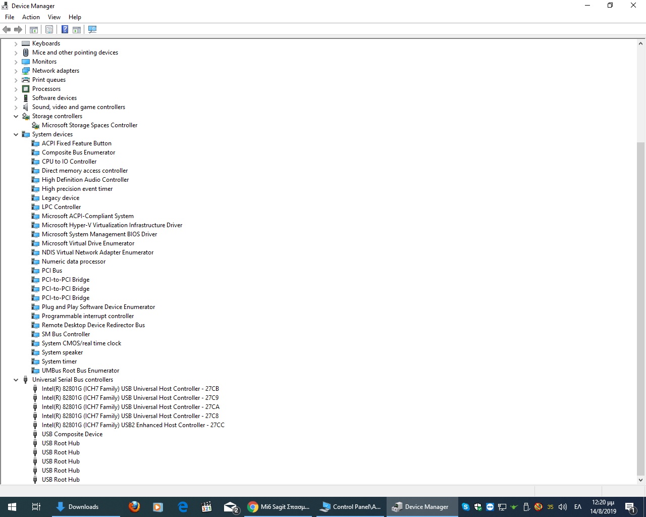Click the Universal Serial Bus controllers USB icon

[x=26, y=380]
